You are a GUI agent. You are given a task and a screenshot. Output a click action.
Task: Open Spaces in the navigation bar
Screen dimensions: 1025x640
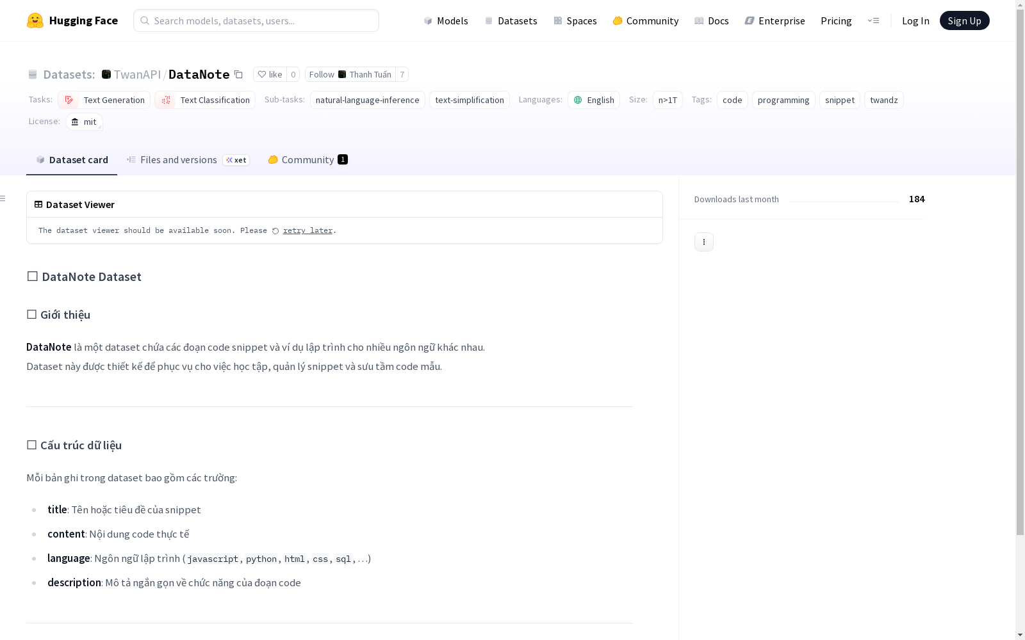point(575,20)
